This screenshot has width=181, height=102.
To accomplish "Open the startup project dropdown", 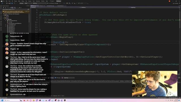I will pyautogui.click(x=40, y=3).
